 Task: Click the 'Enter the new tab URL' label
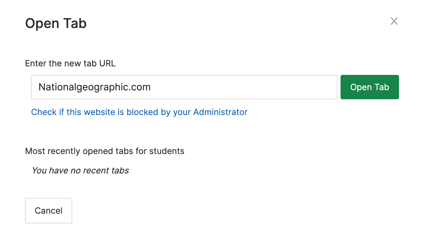coord(70,63)
